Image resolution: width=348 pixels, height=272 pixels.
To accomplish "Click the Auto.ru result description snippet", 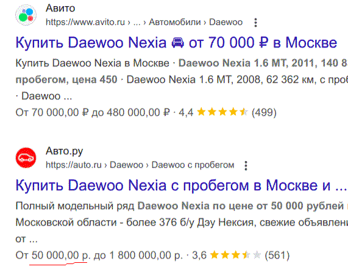I will pos(182,222).
